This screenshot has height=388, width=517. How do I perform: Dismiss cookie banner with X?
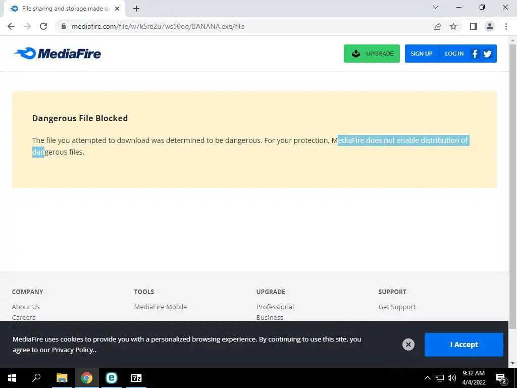pos(408,345)
